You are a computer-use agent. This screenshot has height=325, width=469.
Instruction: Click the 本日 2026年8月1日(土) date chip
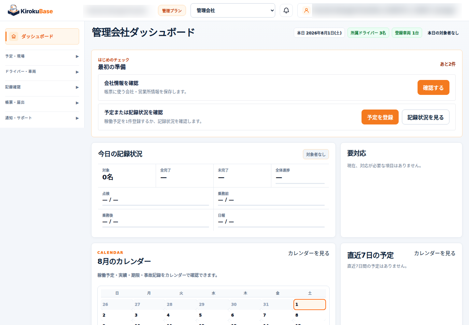pyautogui.click(x=319, y=33)
